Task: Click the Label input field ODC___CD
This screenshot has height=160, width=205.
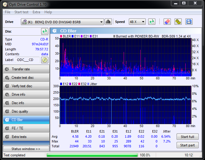Action: (27, 60)
